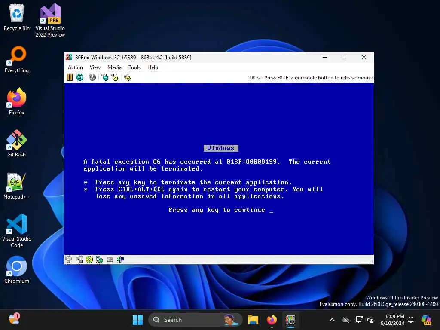The image size is (440, 330).
Task: Select the Git Bash desktop shortcut
Action: pyautogui.click(x=17, y=144)
